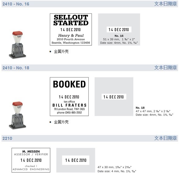Click the 51 x 39 mm size text

(119, 39)
